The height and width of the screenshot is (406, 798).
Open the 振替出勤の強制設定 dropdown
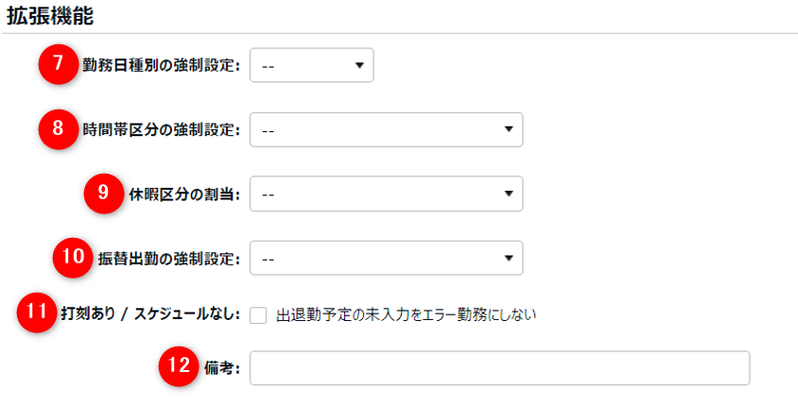(x=386, y=257)
